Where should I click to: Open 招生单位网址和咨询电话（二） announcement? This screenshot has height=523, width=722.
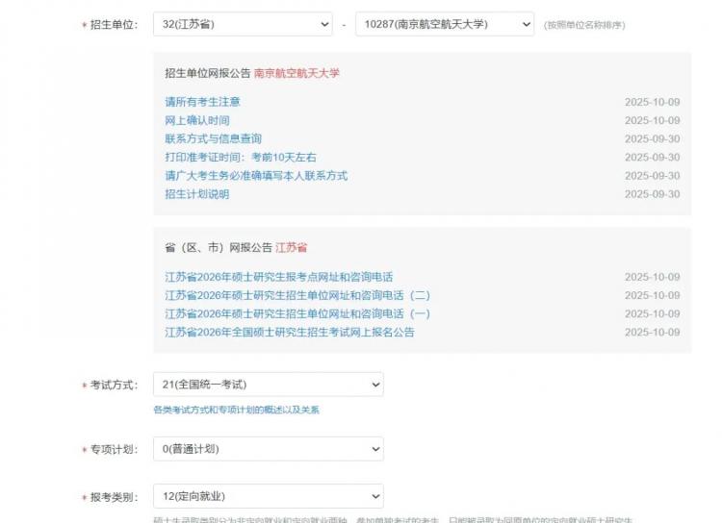tap(297, 295)
